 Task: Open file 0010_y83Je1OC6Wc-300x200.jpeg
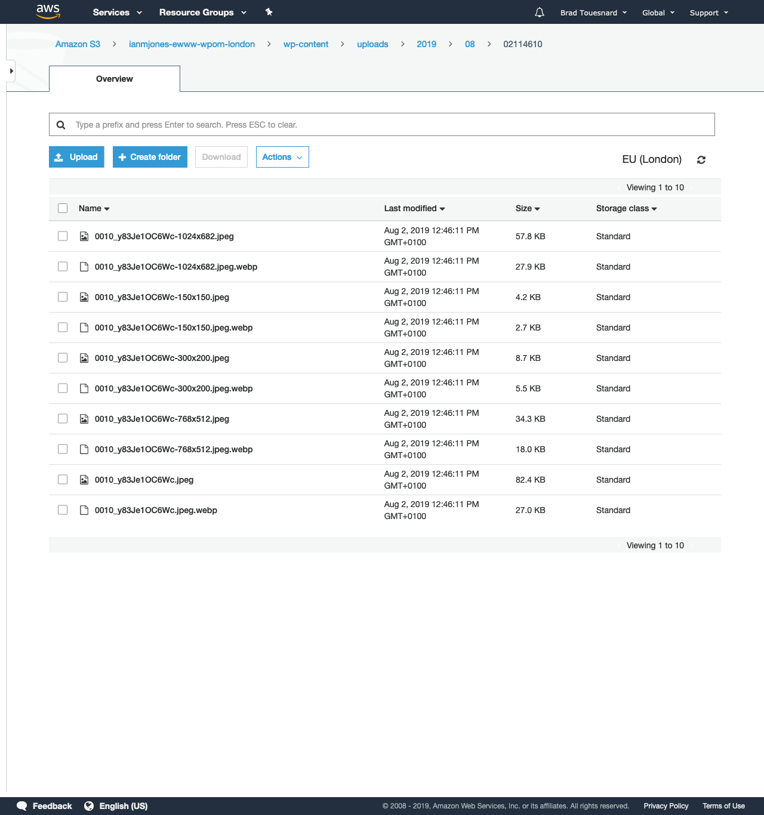(162, 358)
